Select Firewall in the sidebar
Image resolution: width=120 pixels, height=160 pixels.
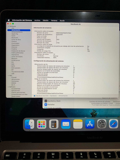(x=14, y=77)
